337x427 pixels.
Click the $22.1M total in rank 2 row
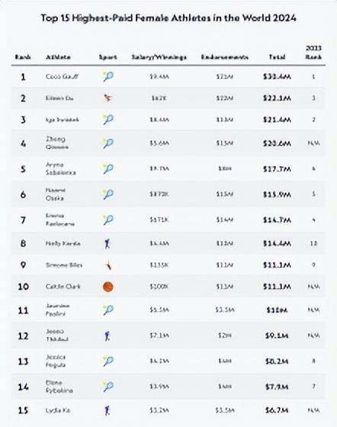point(277,98)
